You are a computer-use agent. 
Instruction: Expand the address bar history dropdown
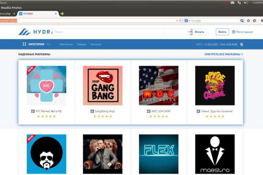click(x=176, y=21)
